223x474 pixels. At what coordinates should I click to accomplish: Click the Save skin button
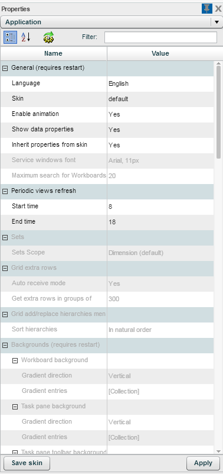pyautogui.click(x=27, y=463)
